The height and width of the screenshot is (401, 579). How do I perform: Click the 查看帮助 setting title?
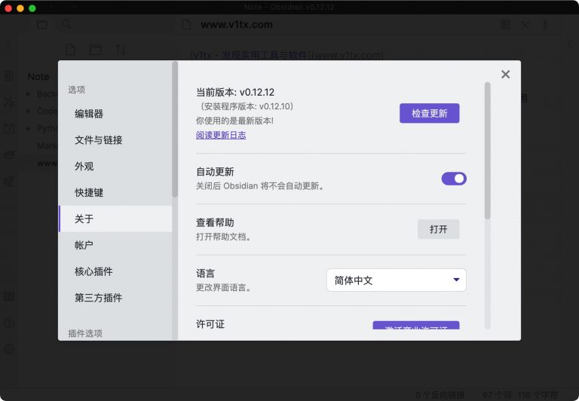[x=215, y=222]
